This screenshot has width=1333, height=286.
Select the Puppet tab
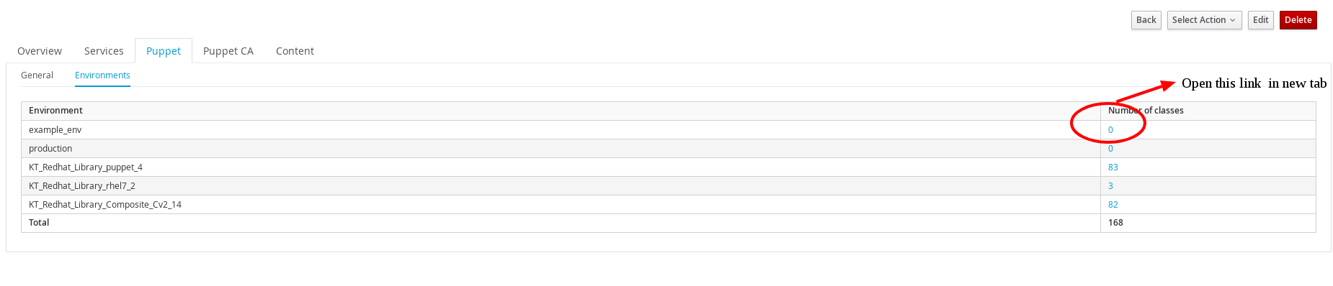click(x=164, y=51)
